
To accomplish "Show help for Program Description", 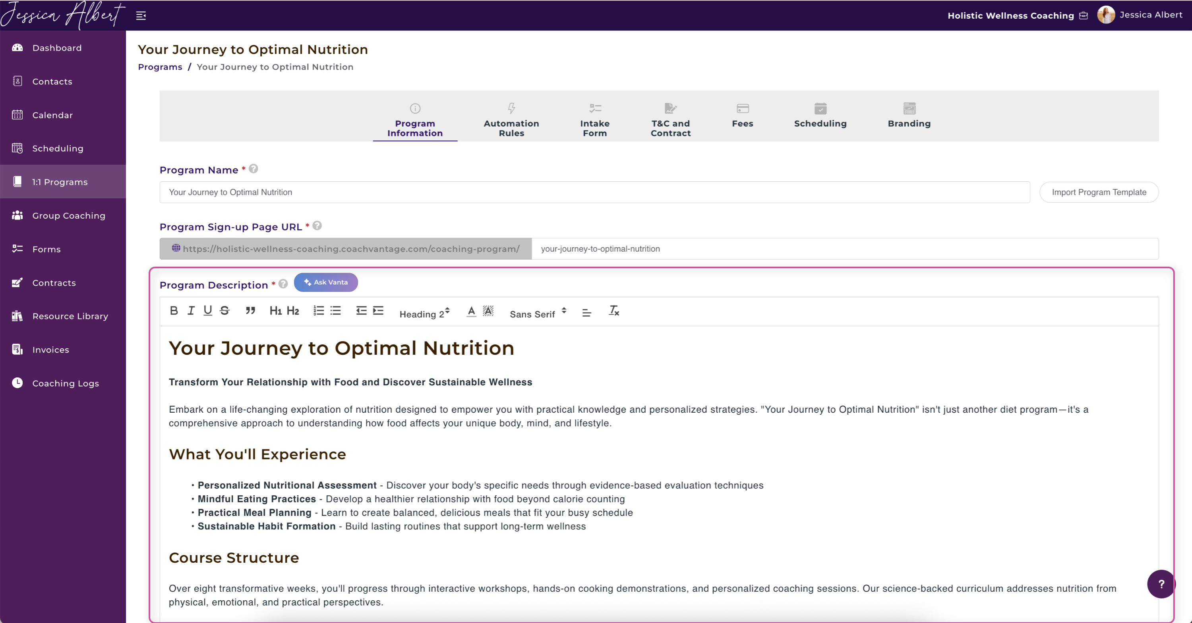I will (x=283, y=284).
